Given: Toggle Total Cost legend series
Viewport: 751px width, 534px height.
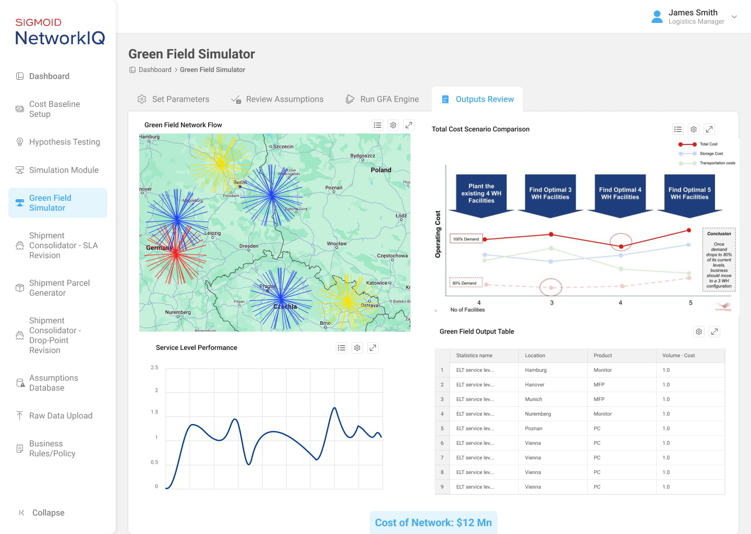Looking at the screenshot, I should [708, 144].
